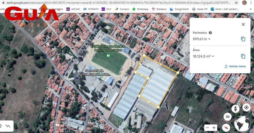Viewport: 254px width, 133px height.
Task: Select top corner vertex of the polygon
Action: coord(144,56)
